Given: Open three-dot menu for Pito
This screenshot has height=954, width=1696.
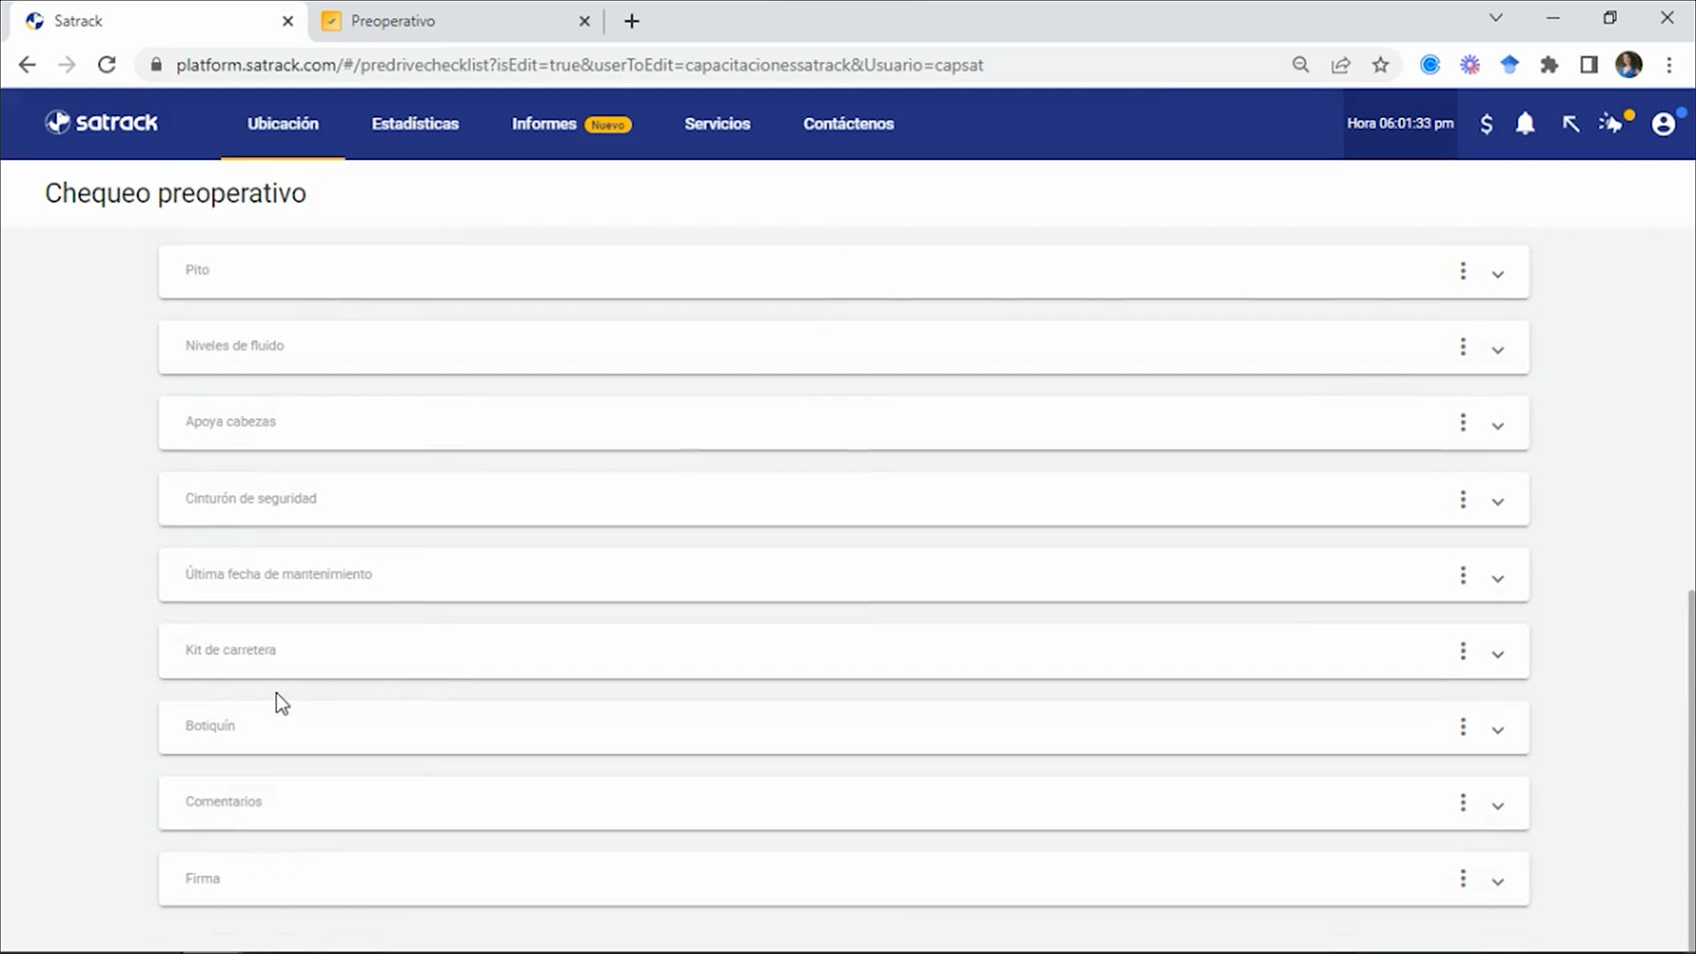Looking at the screenshot, I should point(1462,271).
